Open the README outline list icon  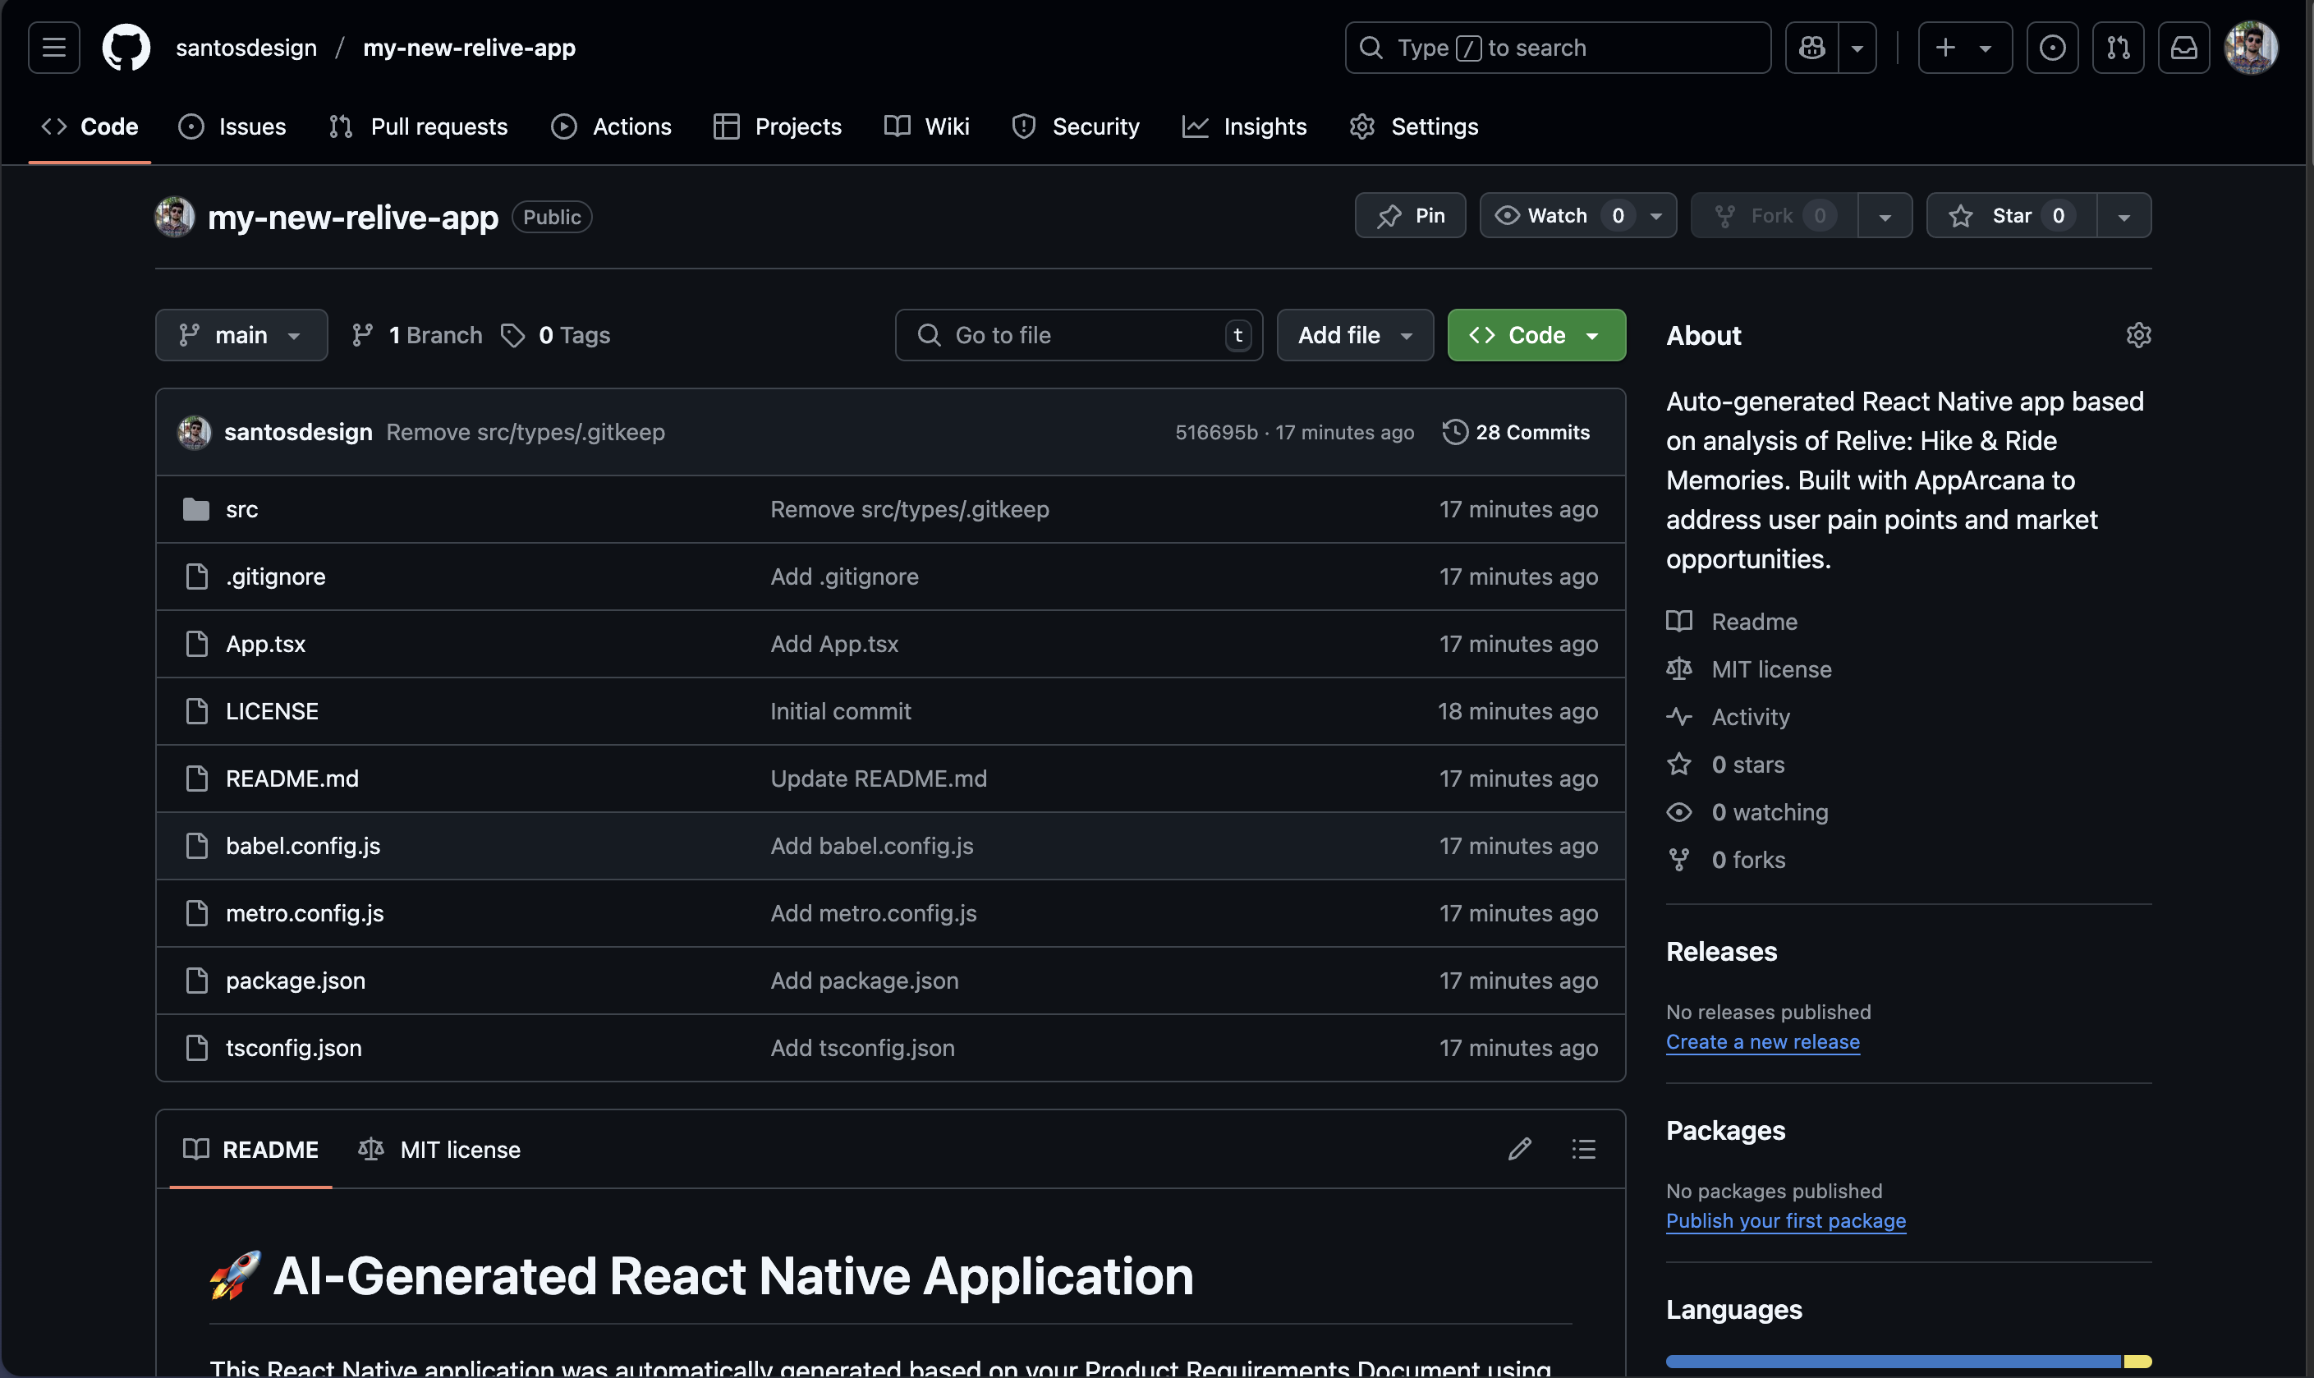pyautogui.click(x=1583, y=1149)
